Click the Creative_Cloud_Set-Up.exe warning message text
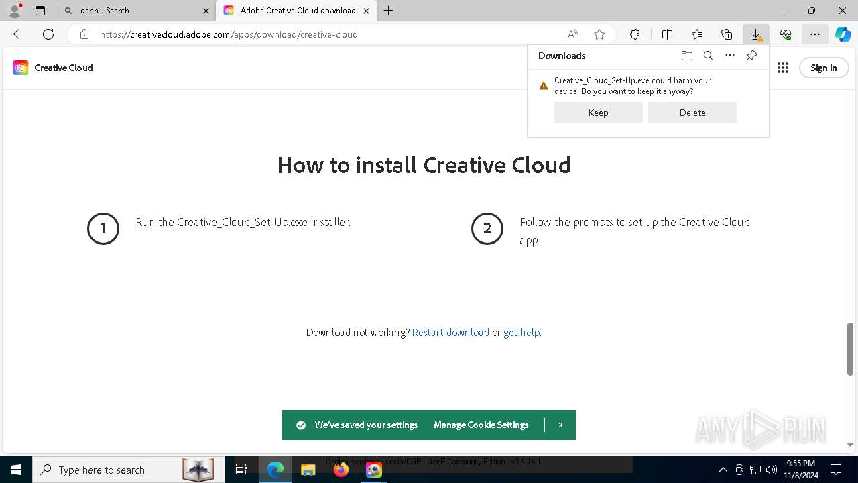 [x=632, y=85]
